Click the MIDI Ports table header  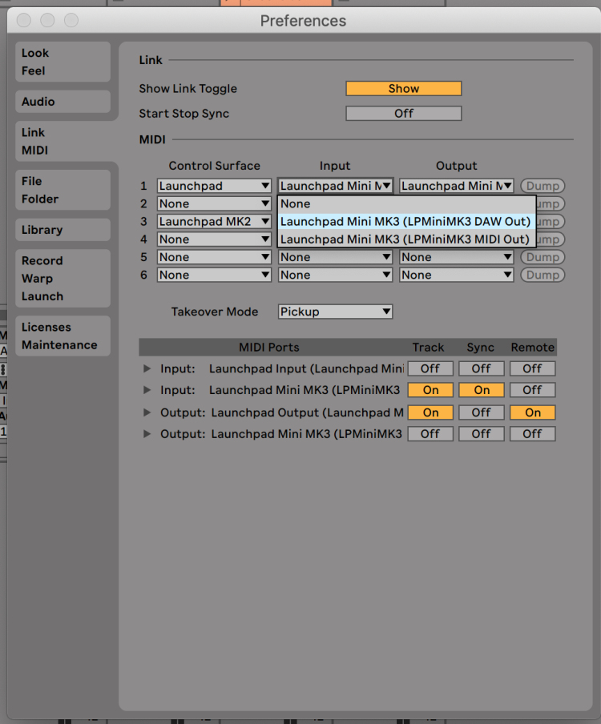(269, 348)
